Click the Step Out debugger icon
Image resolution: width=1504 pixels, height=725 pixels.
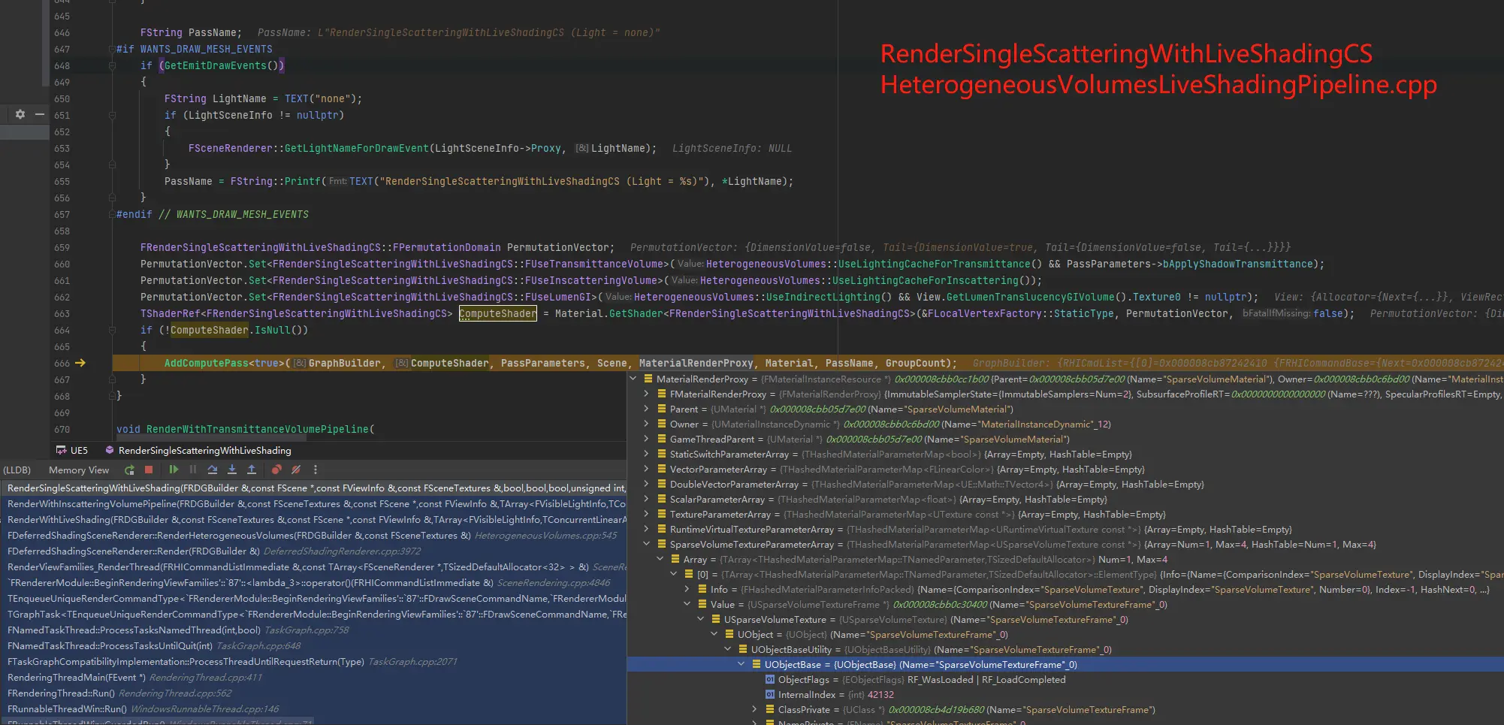252,470
